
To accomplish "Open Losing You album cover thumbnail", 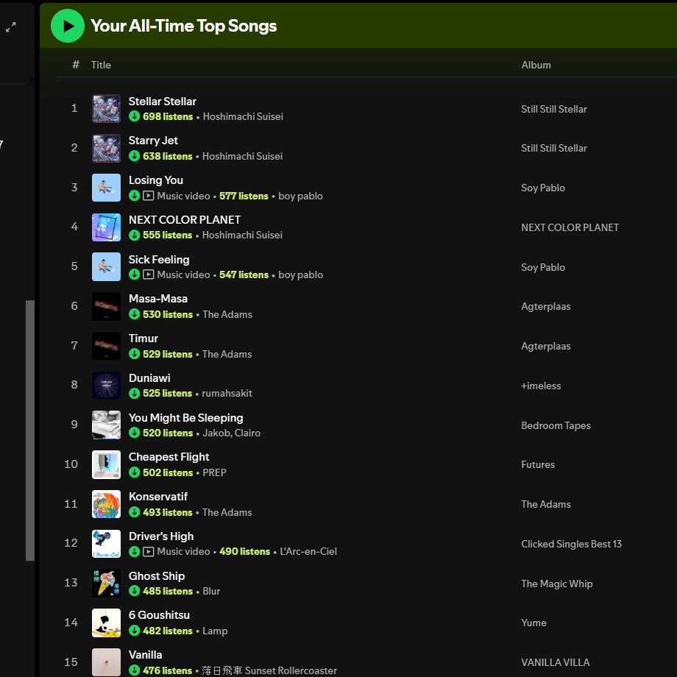I will tap(106, 188).
